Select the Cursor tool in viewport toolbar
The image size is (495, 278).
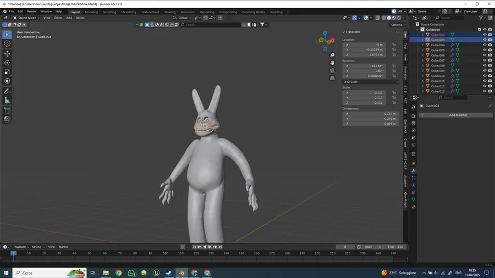tap(7, 44)
